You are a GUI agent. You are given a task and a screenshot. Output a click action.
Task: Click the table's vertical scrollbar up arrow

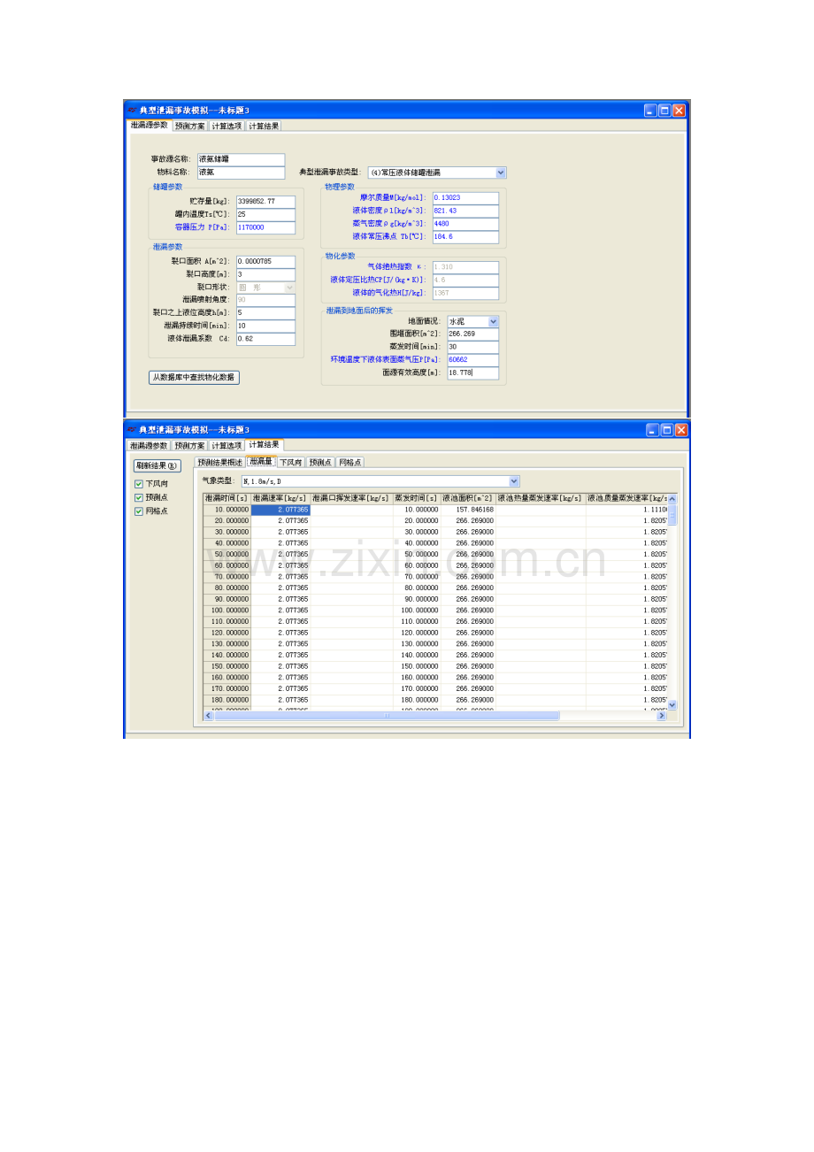(x=672, y=499)
